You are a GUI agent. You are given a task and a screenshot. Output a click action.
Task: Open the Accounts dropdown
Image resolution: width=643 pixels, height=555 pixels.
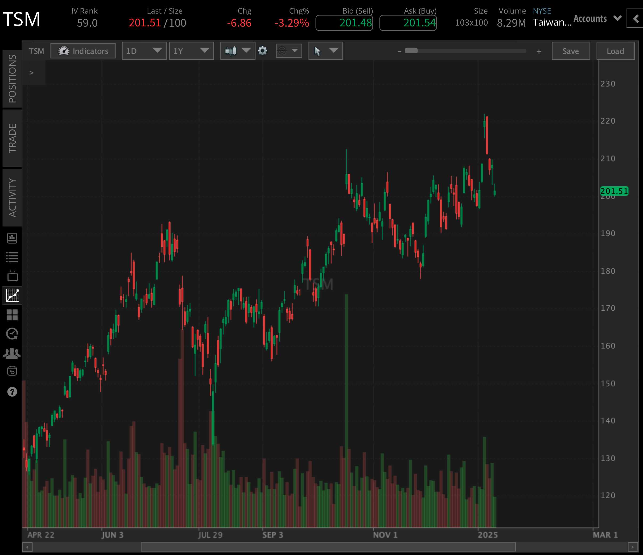point(597,19)
